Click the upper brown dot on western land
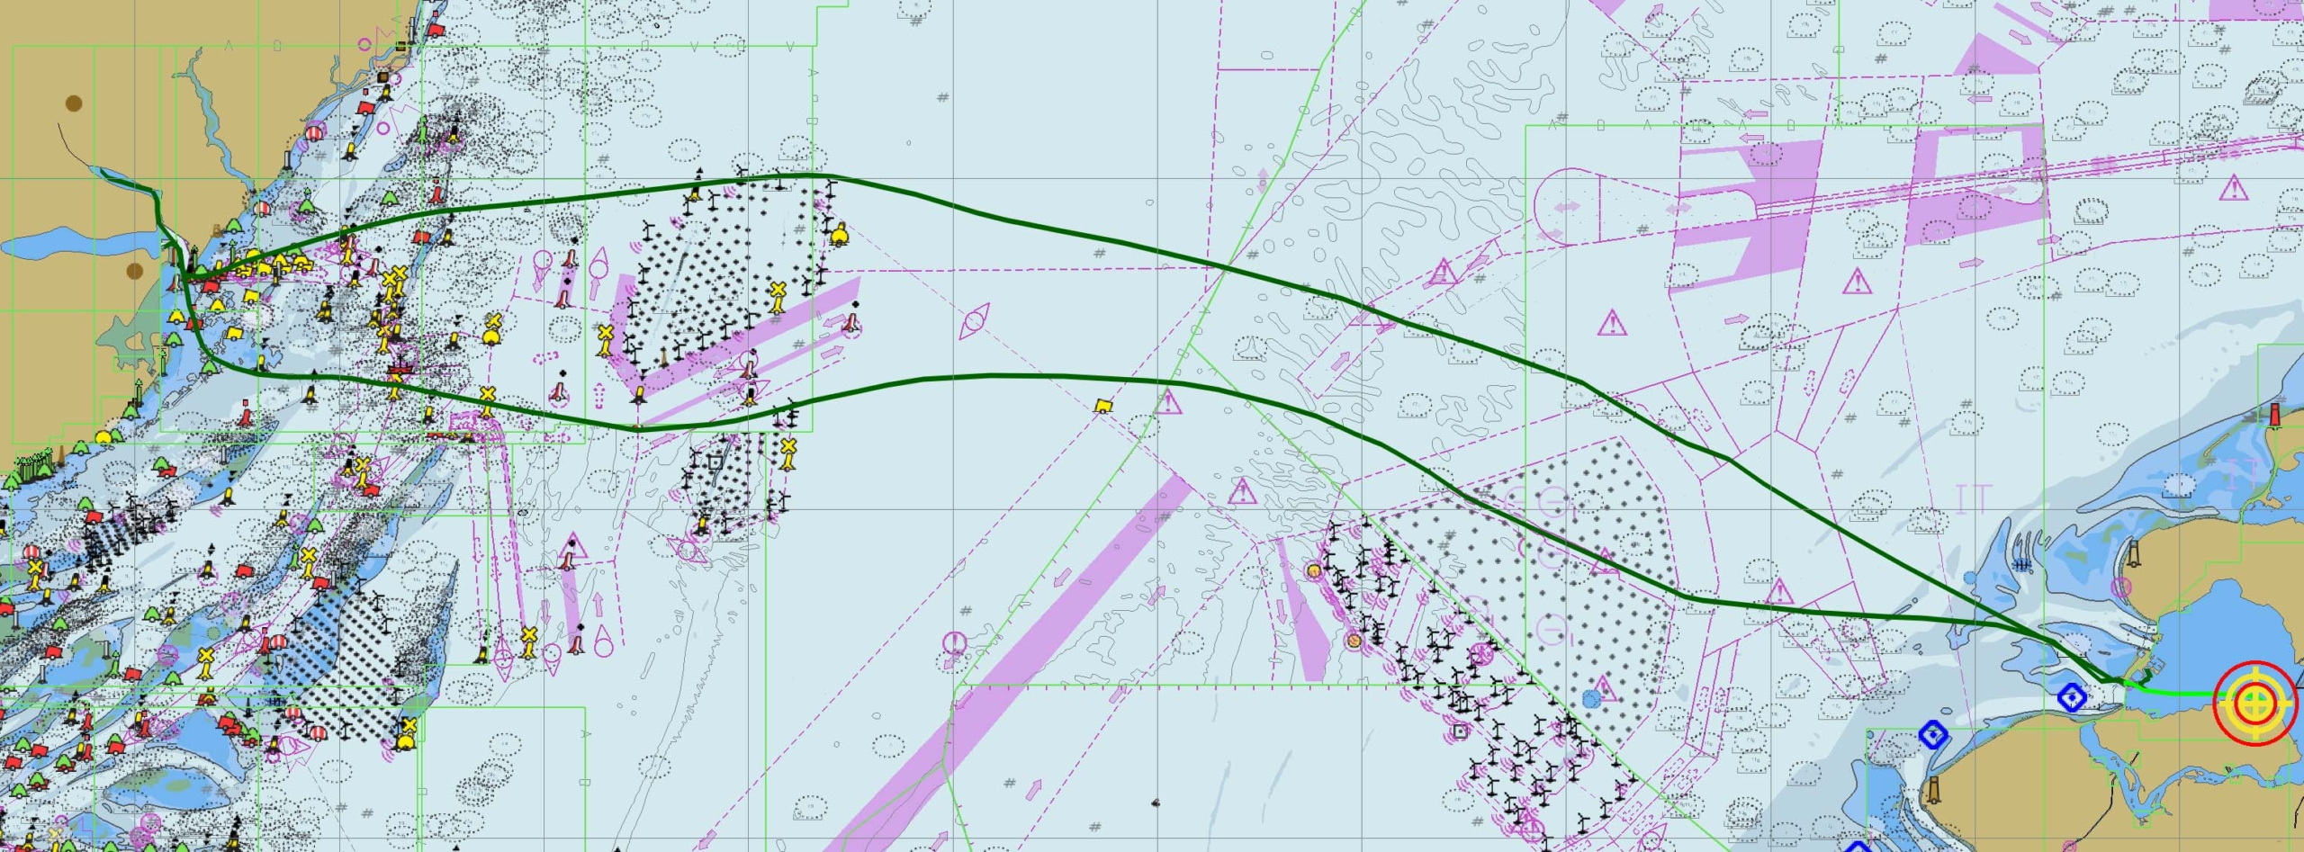The height and width of the screenshot is (852, 2304). point(74,103)
